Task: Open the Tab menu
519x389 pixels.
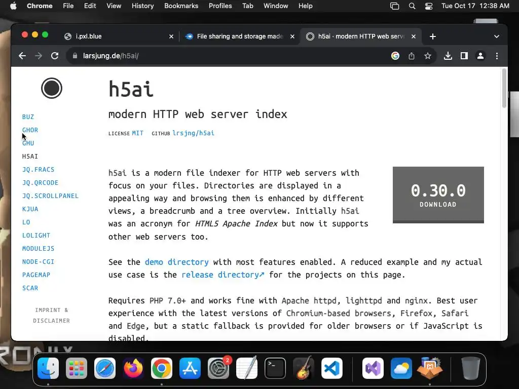Action: pos(247,6)
